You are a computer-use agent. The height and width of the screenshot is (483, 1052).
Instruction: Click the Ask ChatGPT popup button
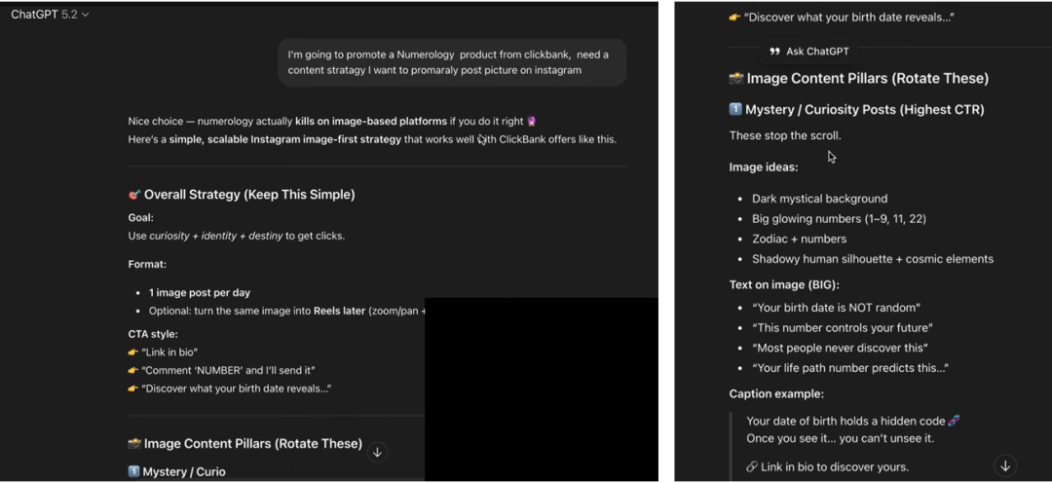coord(809,52)
